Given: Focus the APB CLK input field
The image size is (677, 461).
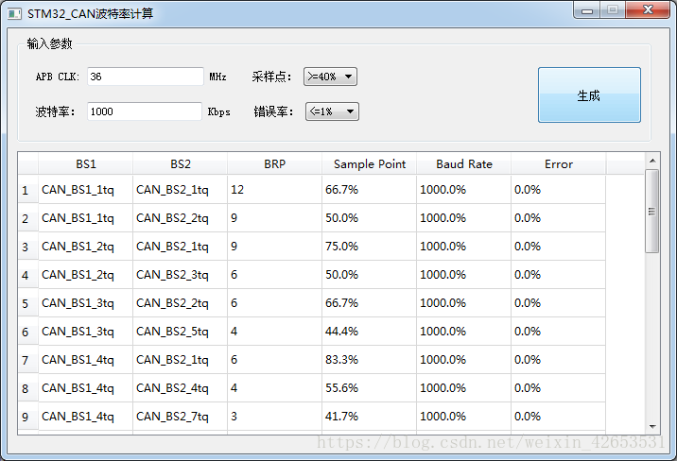Looking at the screenshot, I should pyautogui.click(x=145, y=77).
